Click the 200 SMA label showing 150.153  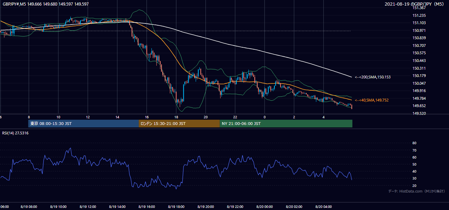[372, 77]
